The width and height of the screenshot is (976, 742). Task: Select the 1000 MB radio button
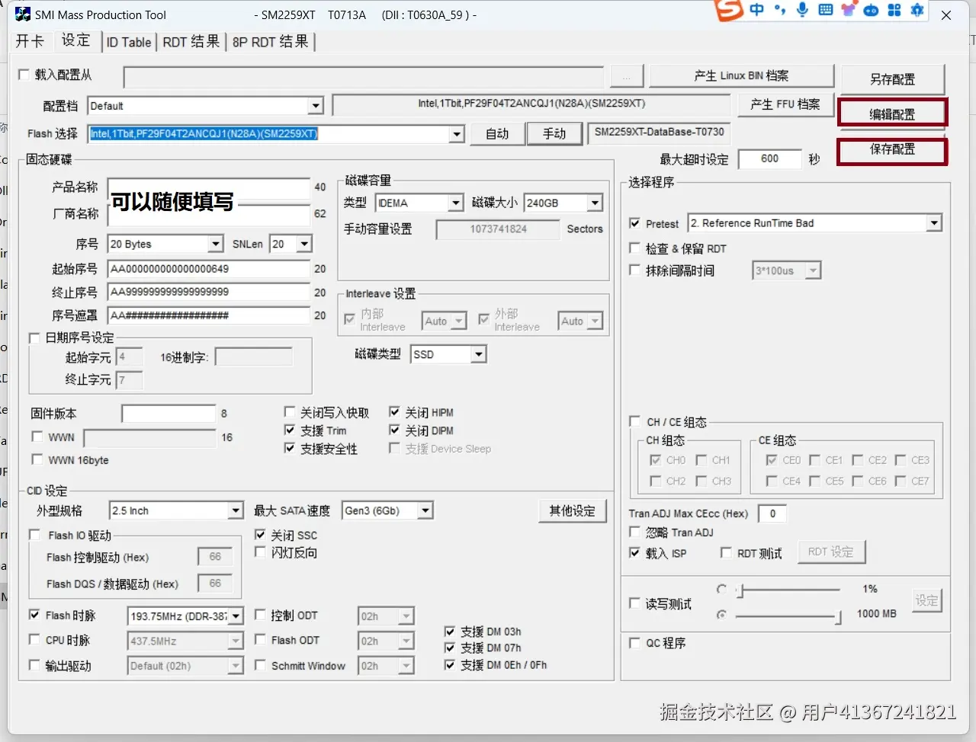coord(721,614)
